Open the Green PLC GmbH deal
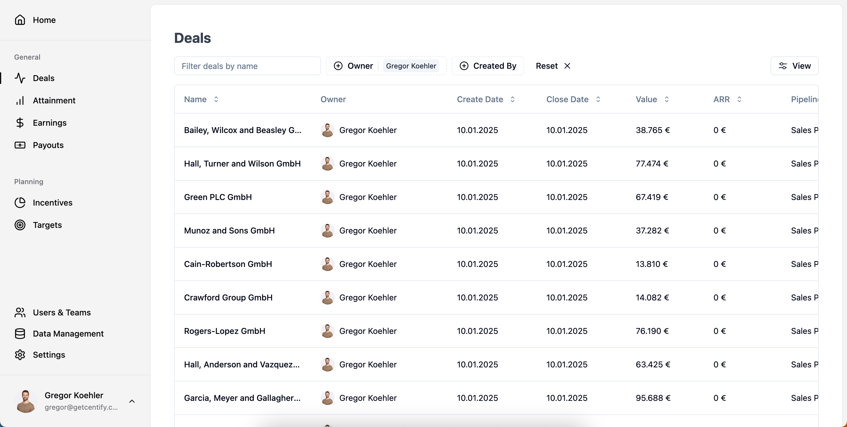847x427 pixels. click(x=218, y=197)
